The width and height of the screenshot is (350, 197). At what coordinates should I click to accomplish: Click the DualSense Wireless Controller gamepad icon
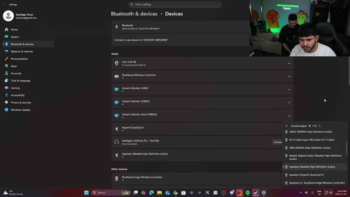click(117, 76)
